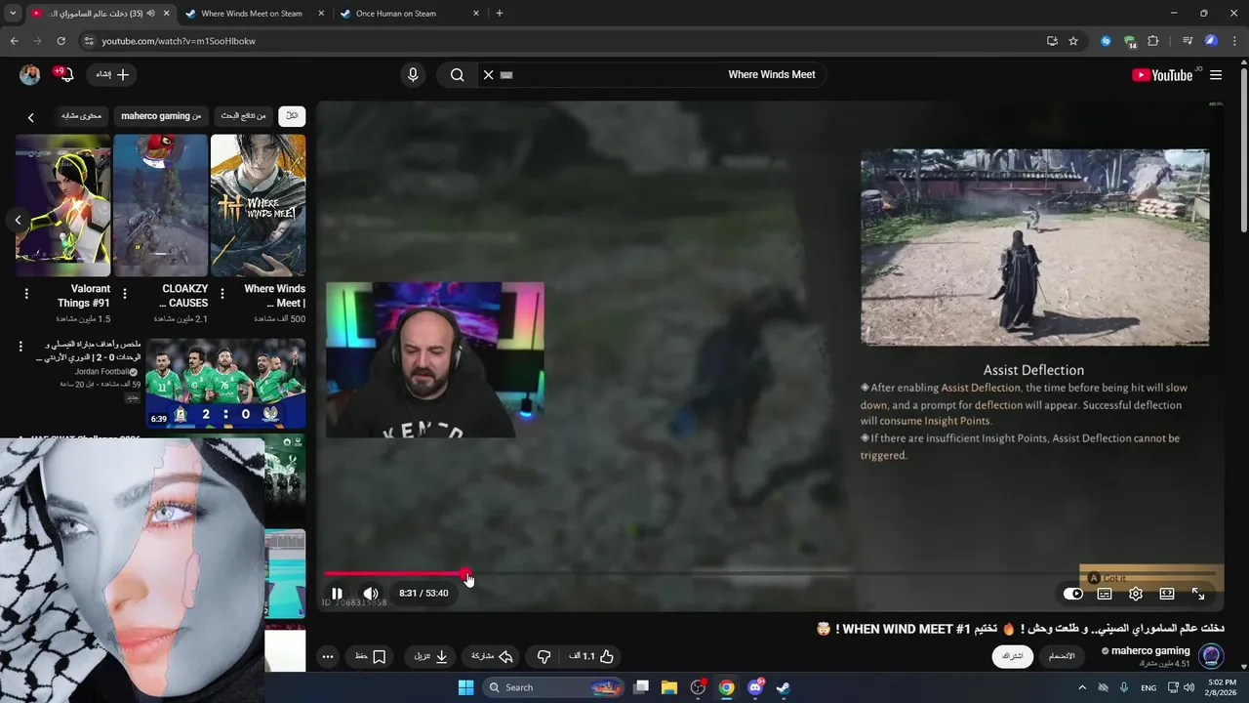Open the Valorant Things #91 short
Screen dimensions: 1249x703
coord(62,205)
